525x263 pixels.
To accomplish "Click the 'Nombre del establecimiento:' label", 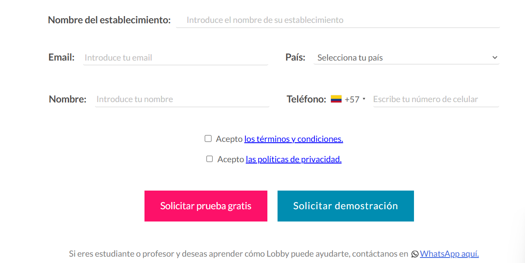I will (109, 20).
